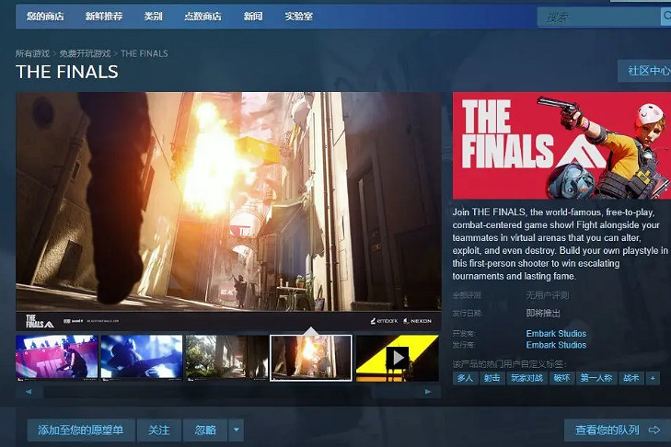
Task: Click the 关注 follow button
Action: [x=158, y=430]
